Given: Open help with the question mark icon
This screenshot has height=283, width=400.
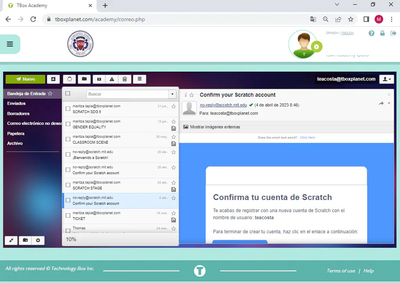Looking at the screenshot, I should click(x=371, y=33).
